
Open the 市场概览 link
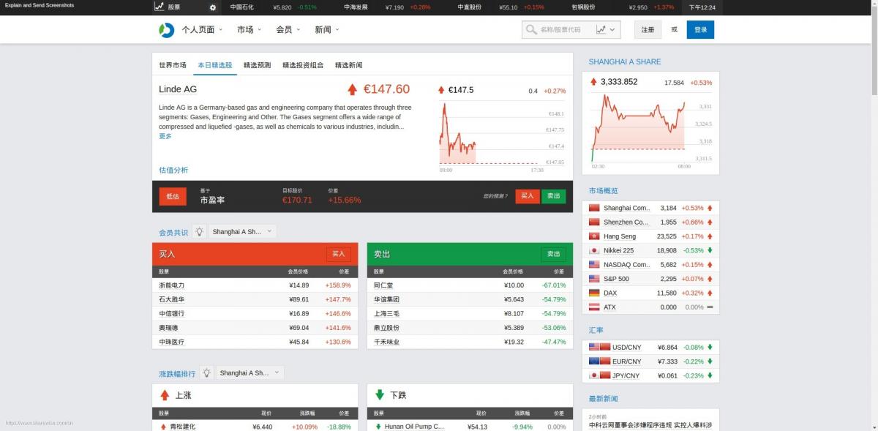pos(604,190)
